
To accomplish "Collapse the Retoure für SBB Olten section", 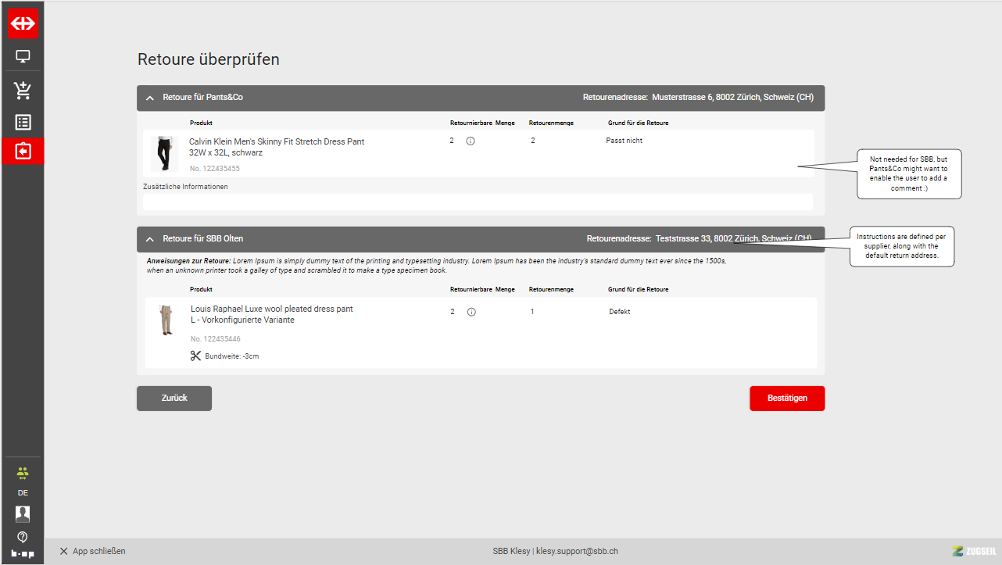I will click(150, 239).
